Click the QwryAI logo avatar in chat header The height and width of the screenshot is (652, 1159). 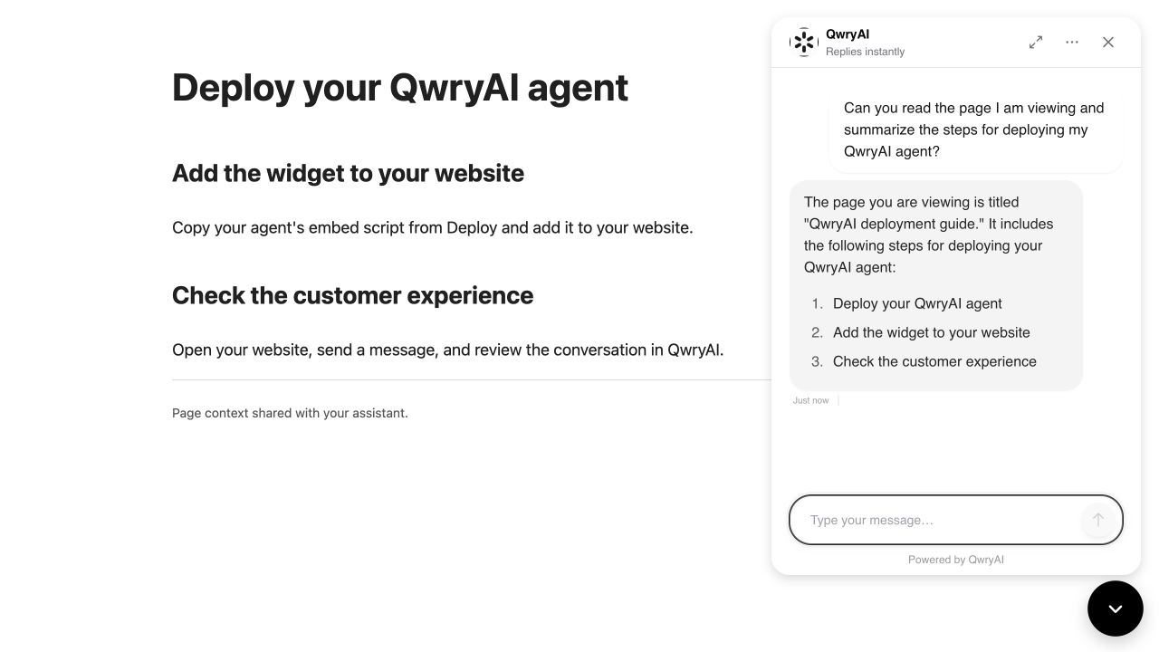(x=804, y=43)
